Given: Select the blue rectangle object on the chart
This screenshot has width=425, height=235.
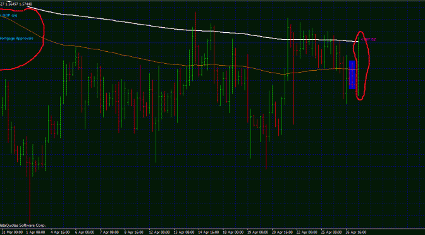Looking at the screenshot, I should point(352,75).
